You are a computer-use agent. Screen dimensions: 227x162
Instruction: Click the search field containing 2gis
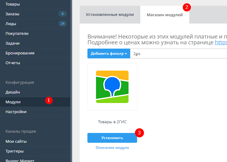[178, 54]
